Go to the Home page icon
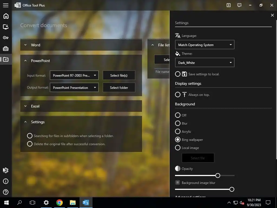 pyautogui.click(x=6, y=16)
